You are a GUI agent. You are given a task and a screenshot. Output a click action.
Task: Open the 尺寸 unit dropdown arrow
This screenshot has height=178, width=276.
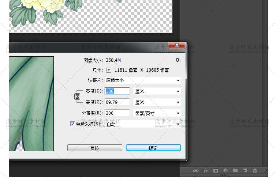[x=109, y=70]
